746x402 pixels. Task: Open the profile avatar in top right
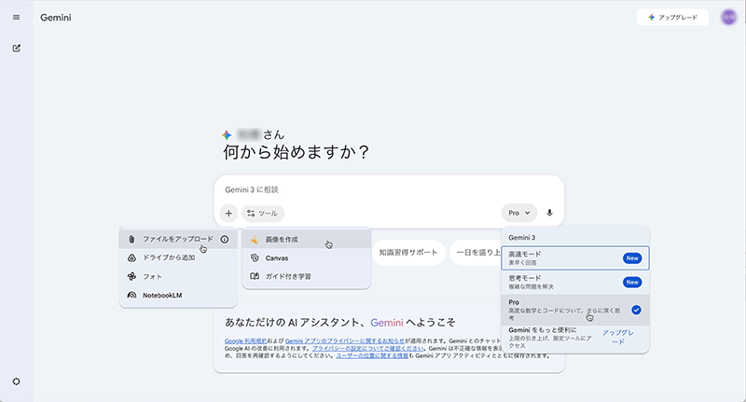click(x=728, y=18)
